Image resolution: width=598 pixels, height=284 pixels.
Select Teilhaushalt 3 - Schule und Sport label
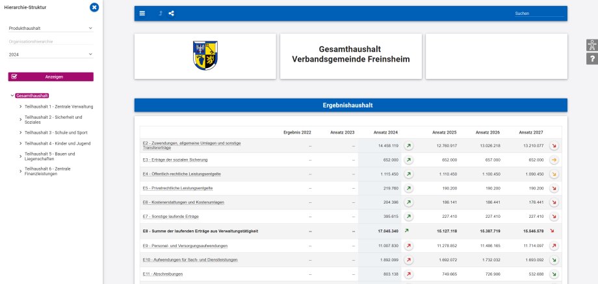pyautogui.click(x=56, y=133)
